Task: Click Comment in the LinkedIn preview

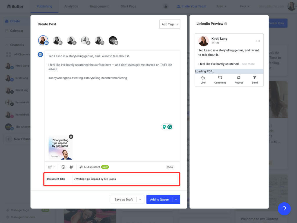Action: point(220,80)
